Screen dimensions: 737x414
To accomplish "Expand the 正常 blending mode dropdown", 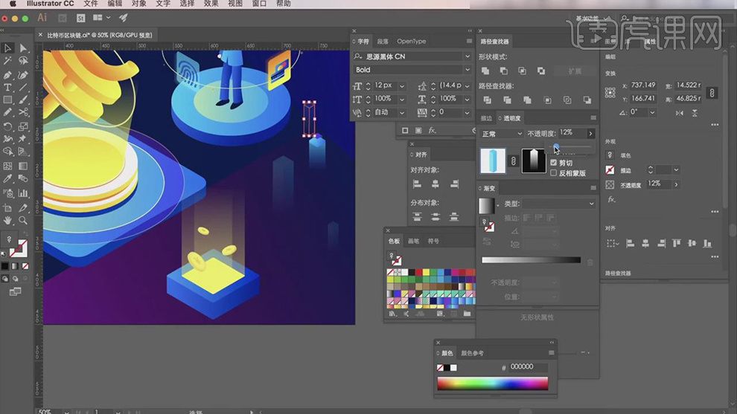I will click(501, 134).
